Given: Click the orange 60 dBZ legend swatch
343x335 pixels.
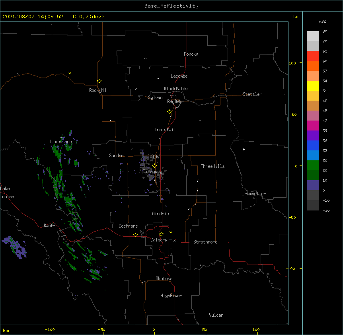Looking at the screenshot, I should 313,66.
